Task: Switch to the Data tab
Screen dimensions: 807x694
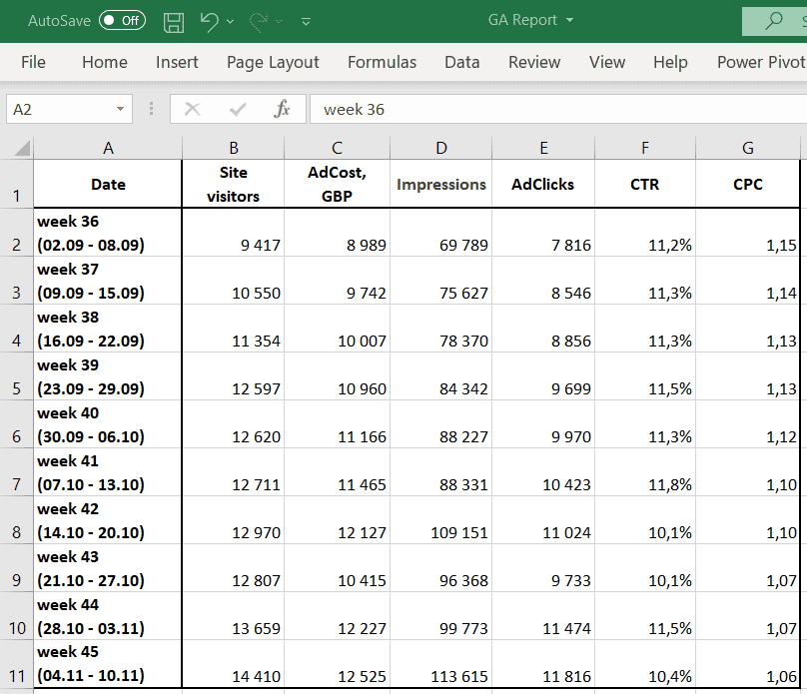Action: 461,62
